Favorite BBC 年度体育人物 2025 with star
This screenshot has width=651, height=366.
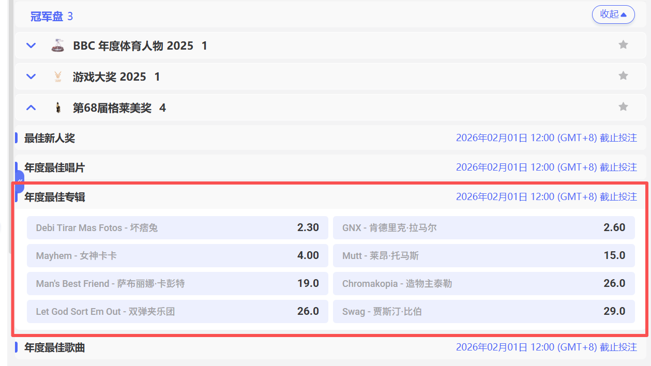(x=623, y=45)
